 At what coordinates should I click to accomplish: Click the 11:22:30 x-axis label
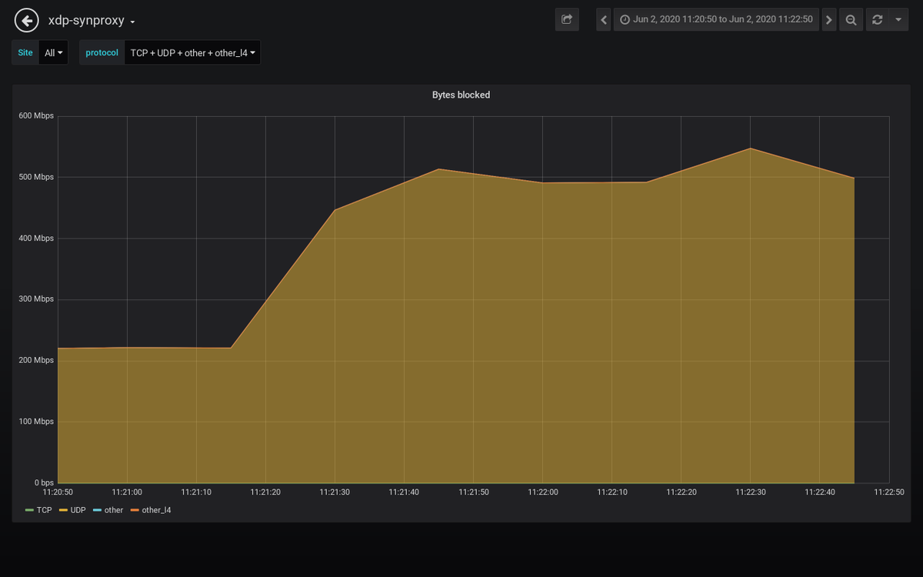(751, 492)
